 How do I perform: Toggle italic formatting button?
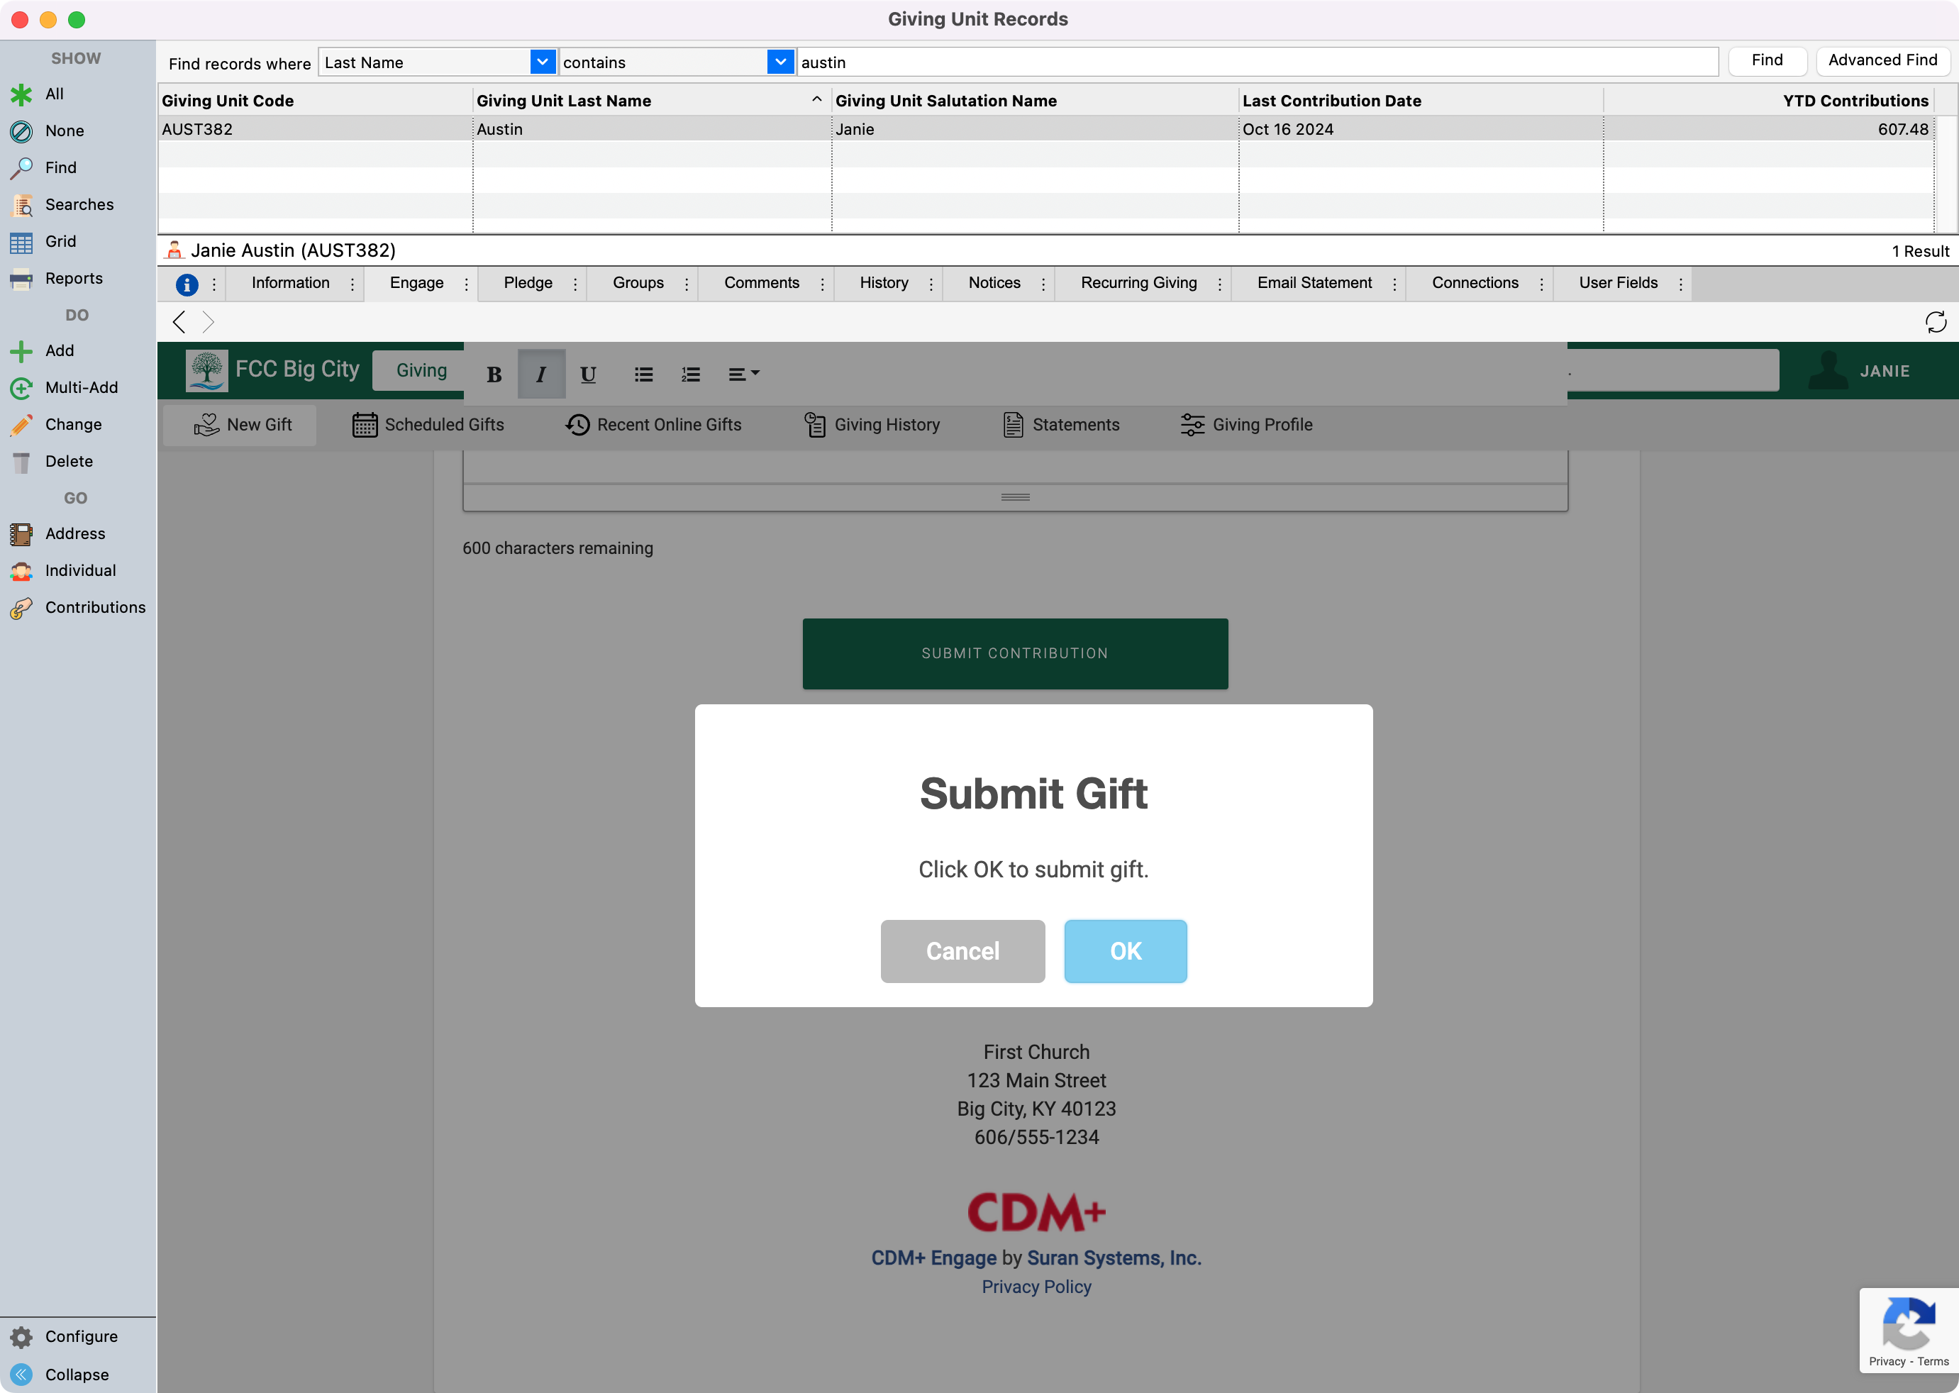pyautogui.click(x=540, y=374)
